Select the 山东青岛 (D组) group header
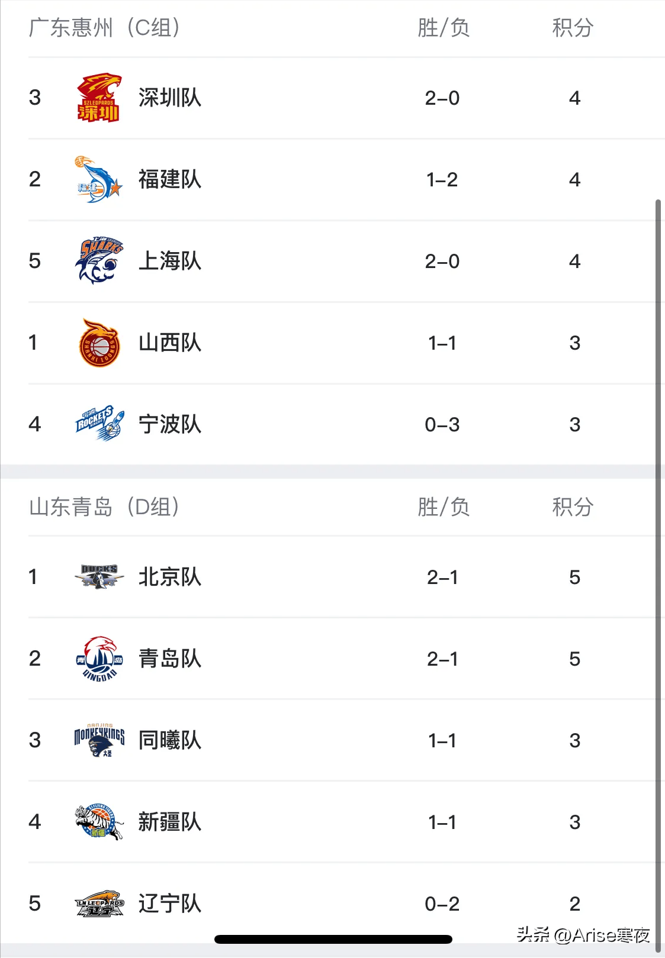Viewport: 665px width, 958px height. tap(104, 507)
